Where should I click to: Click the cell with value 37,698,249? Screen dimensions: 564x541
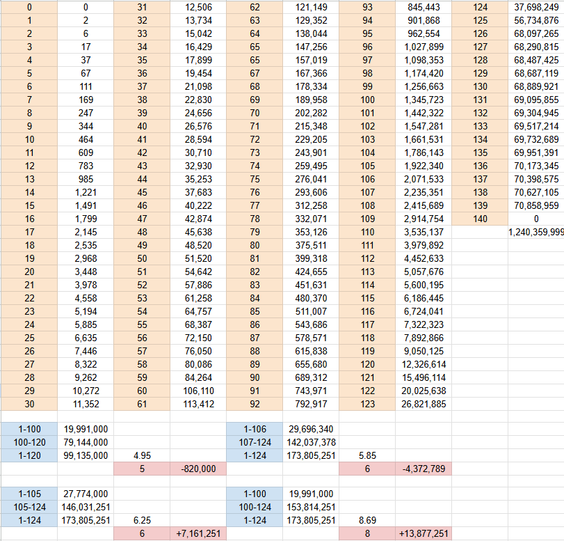tap(535, 7)
